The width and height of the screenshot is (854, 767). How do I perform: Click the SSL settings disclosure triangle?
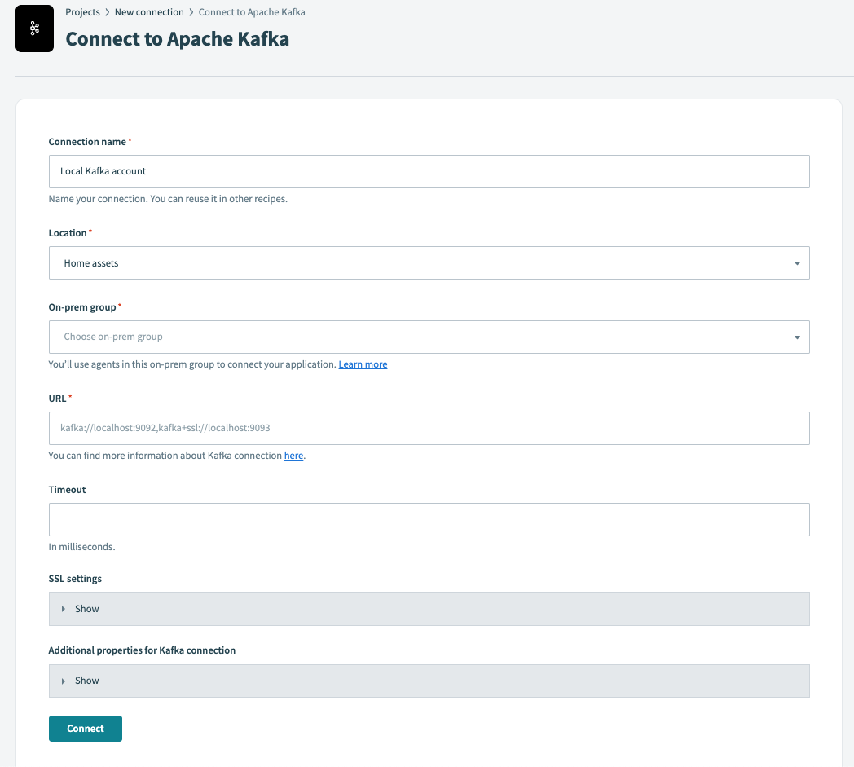(x=64, y=608)
